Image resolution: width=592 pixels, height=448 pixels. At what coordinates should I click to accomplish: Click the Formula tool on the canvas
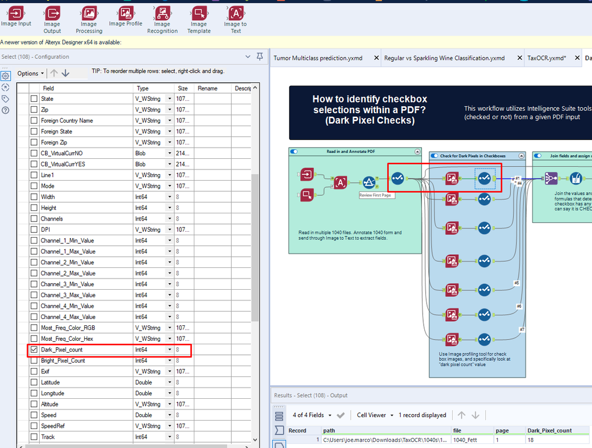(x=576, y=178)
